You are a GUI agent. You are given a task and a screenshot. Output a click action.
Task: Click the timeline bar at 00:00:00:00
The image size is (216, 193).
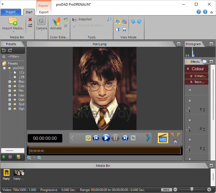pos(105,151)
